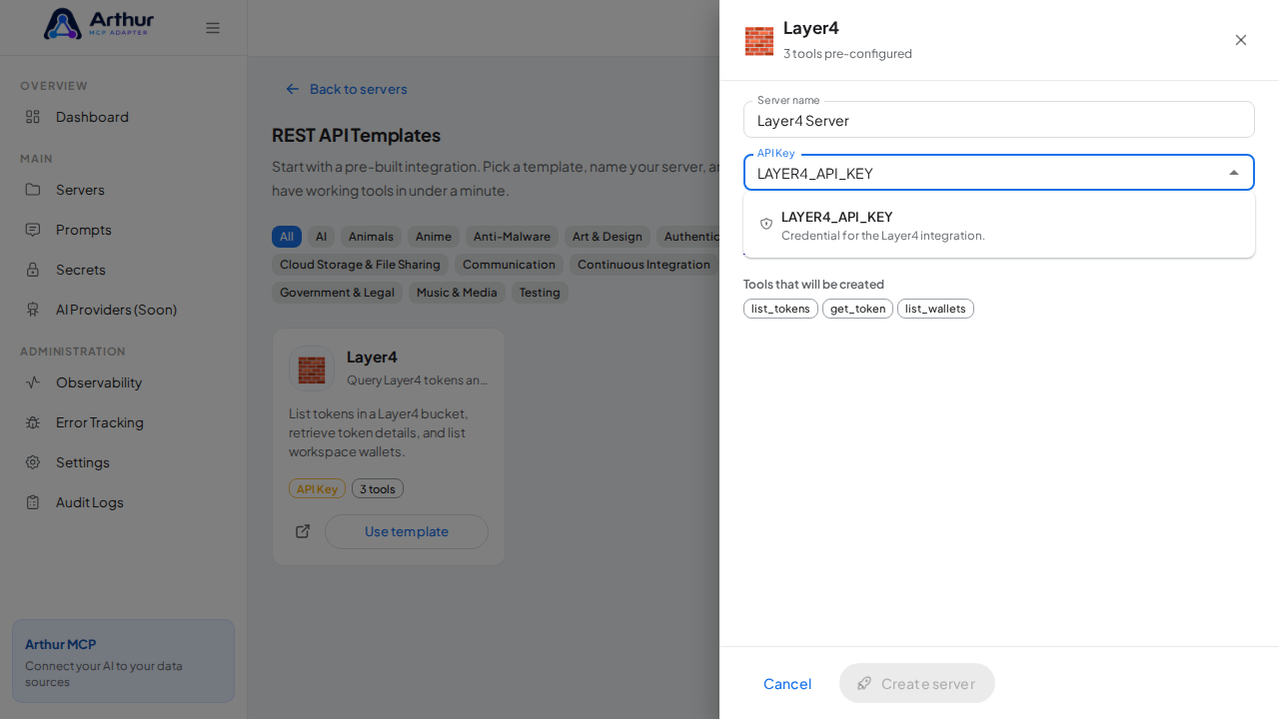Click the AI Providers icon

pos(33,310)
